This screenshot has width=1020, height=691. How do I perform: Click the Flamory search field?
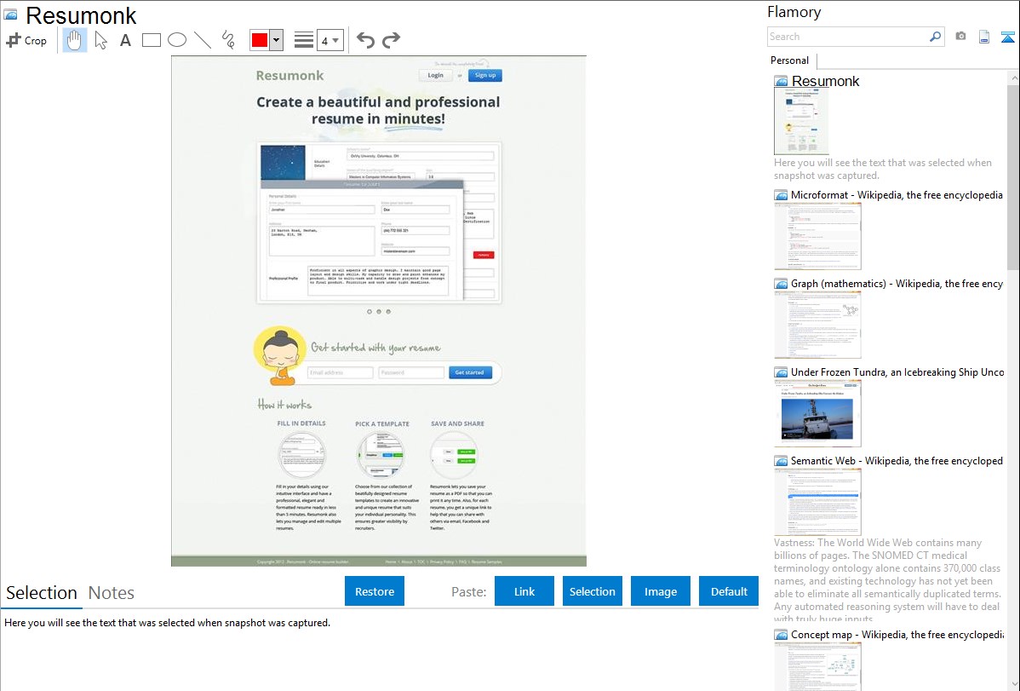(x=848, y=37)
